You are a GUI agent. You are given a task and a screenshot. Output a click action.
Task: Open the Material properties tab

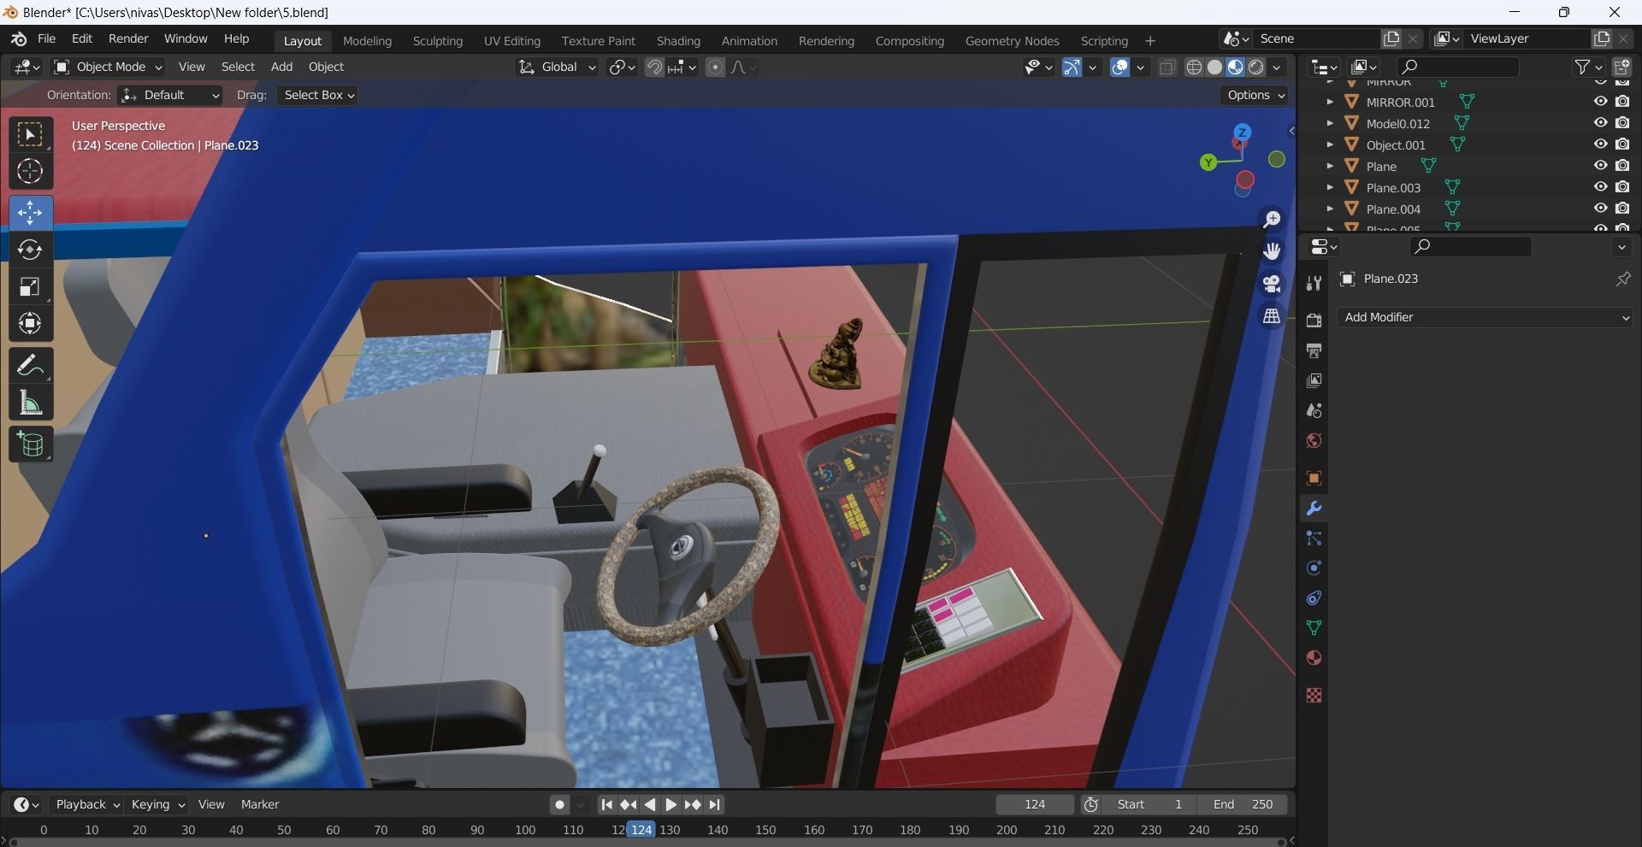click(1314, 658)
